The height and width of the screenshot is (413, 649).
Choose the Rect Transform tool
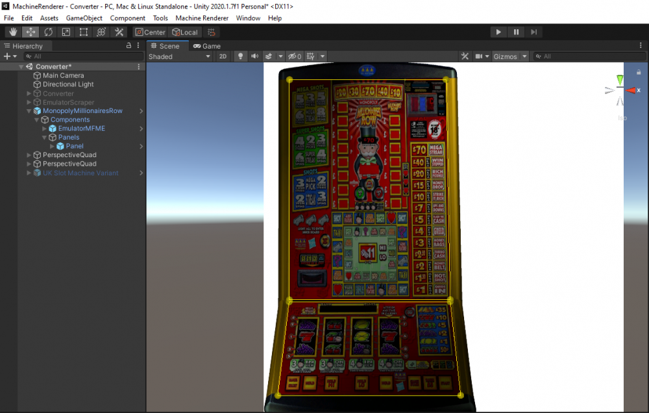click(83, 32)
